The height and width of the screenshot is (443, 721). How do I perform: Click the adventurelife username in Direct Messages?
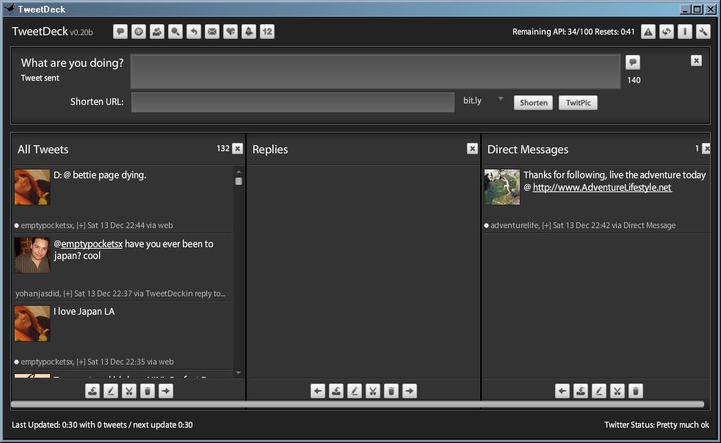(x=515, y=225)
